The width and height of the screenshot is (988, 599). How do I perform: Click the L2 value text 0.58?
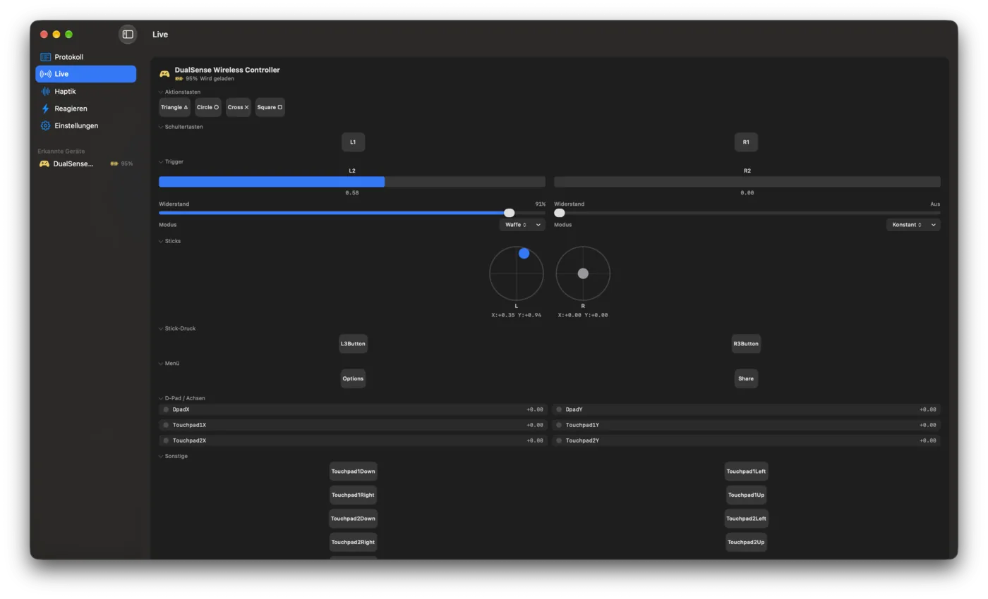point(352,193)
